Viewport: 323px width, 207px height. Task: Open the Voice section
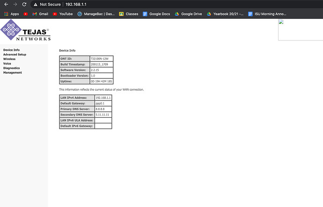pos(7,63)
